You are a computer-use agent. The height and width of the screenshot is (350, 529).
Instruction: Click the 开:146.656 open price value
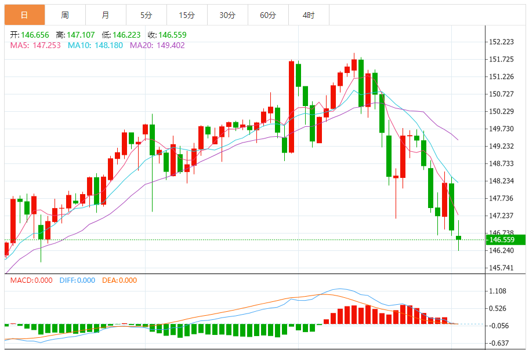coord(30,35)
